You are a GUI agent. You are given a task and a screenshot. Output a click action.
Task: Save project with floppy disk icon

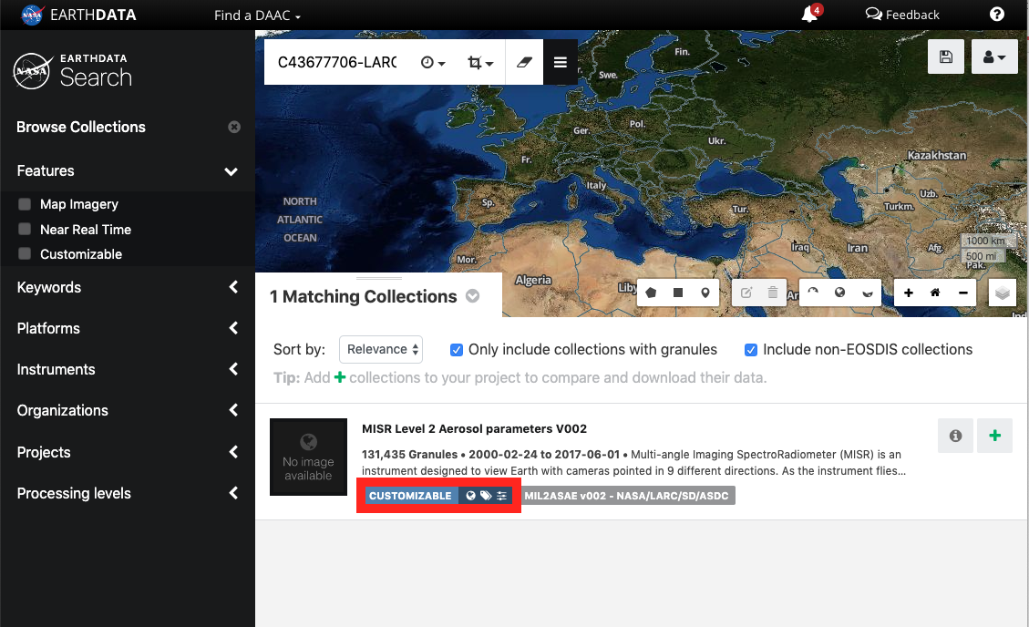[x=946, y=57]
